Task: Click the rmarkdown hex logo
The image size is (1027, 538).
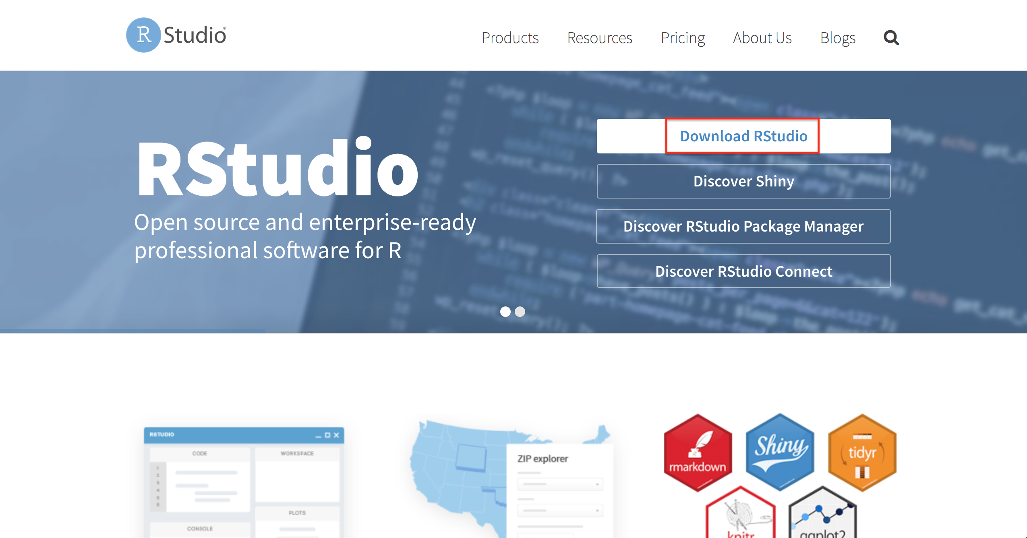Action: pyautogui.click(x=698, y=453)
